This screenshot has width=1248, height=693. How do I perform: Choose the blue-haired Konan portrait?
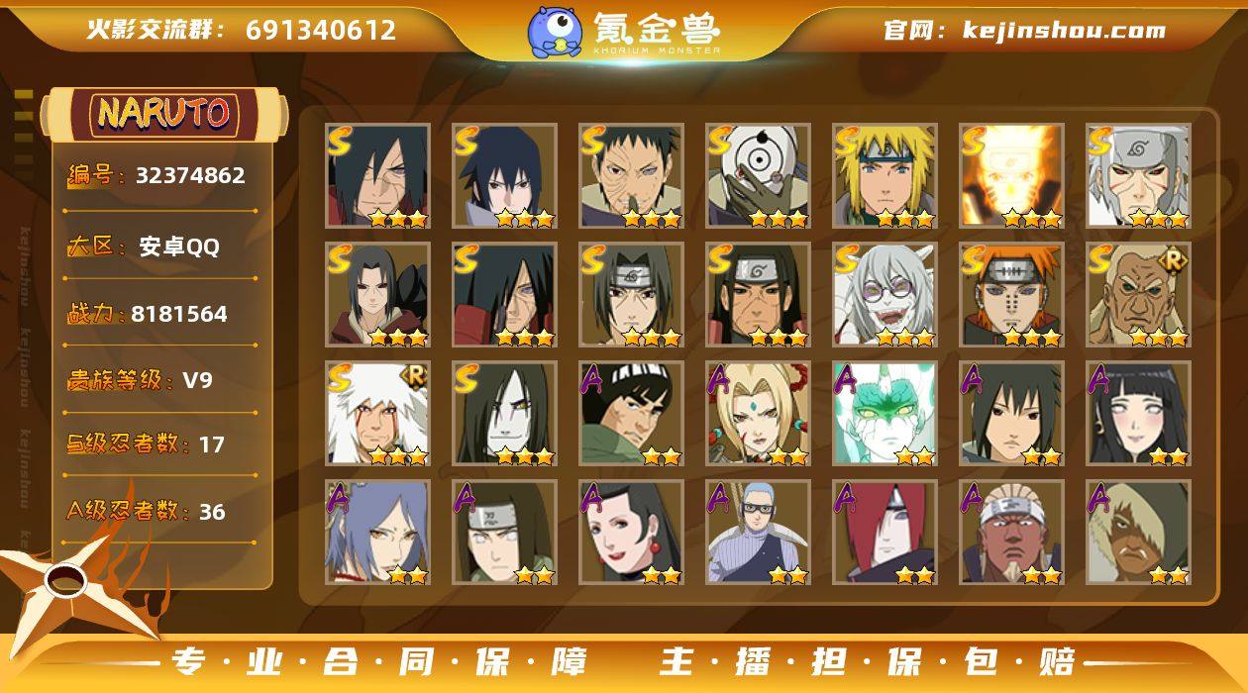(x=377, y=533)
